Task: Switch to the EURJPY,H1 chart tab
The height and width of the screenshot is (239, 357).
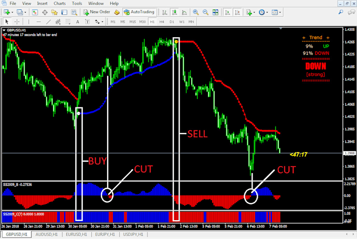Action: [x=105, y=234]
